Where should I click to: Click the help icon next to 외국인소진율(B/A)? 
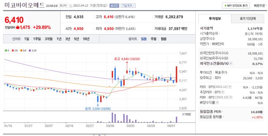[231, 63]
